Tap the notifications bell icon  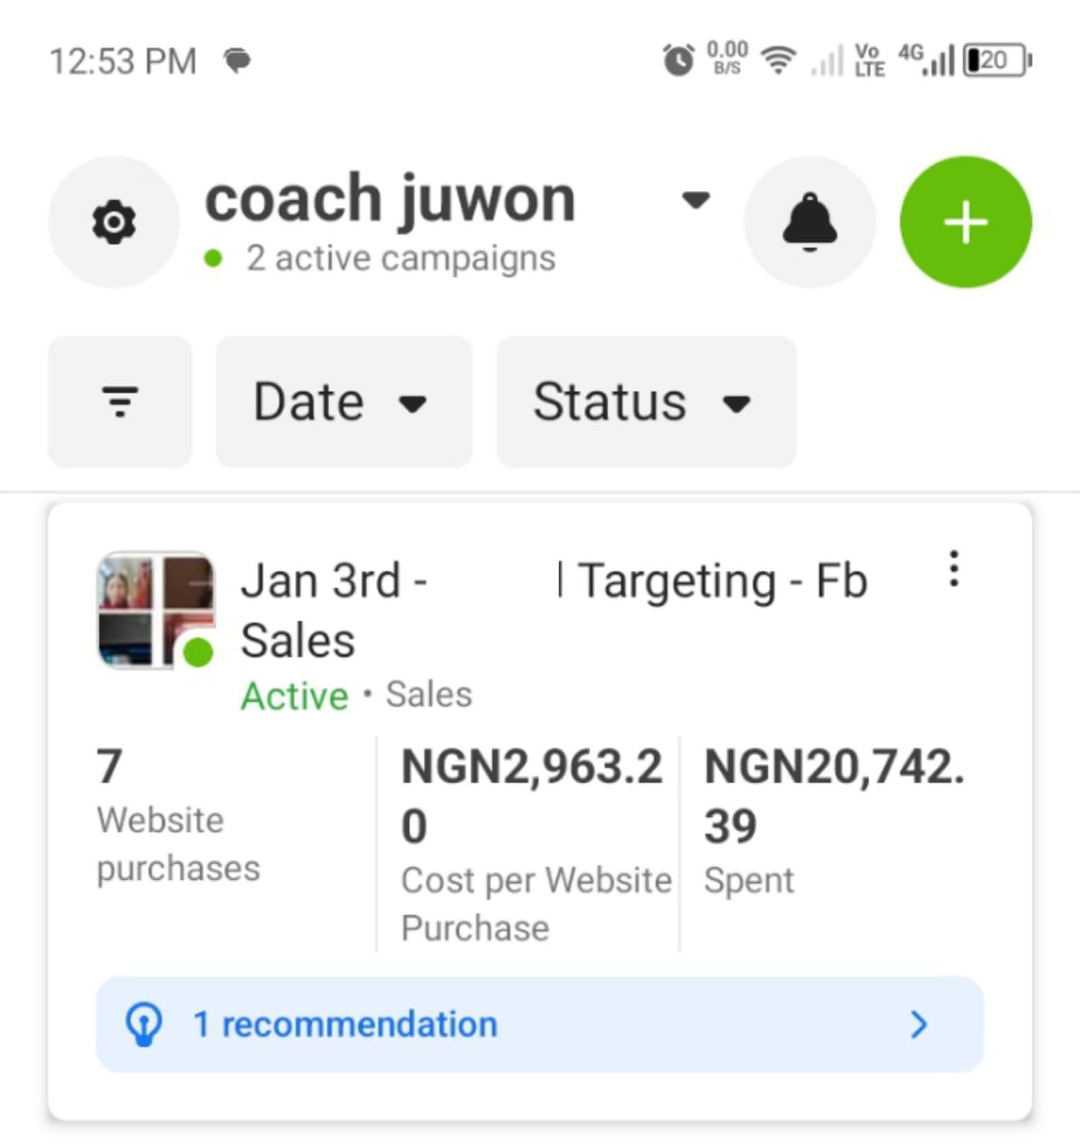[809, 221]
